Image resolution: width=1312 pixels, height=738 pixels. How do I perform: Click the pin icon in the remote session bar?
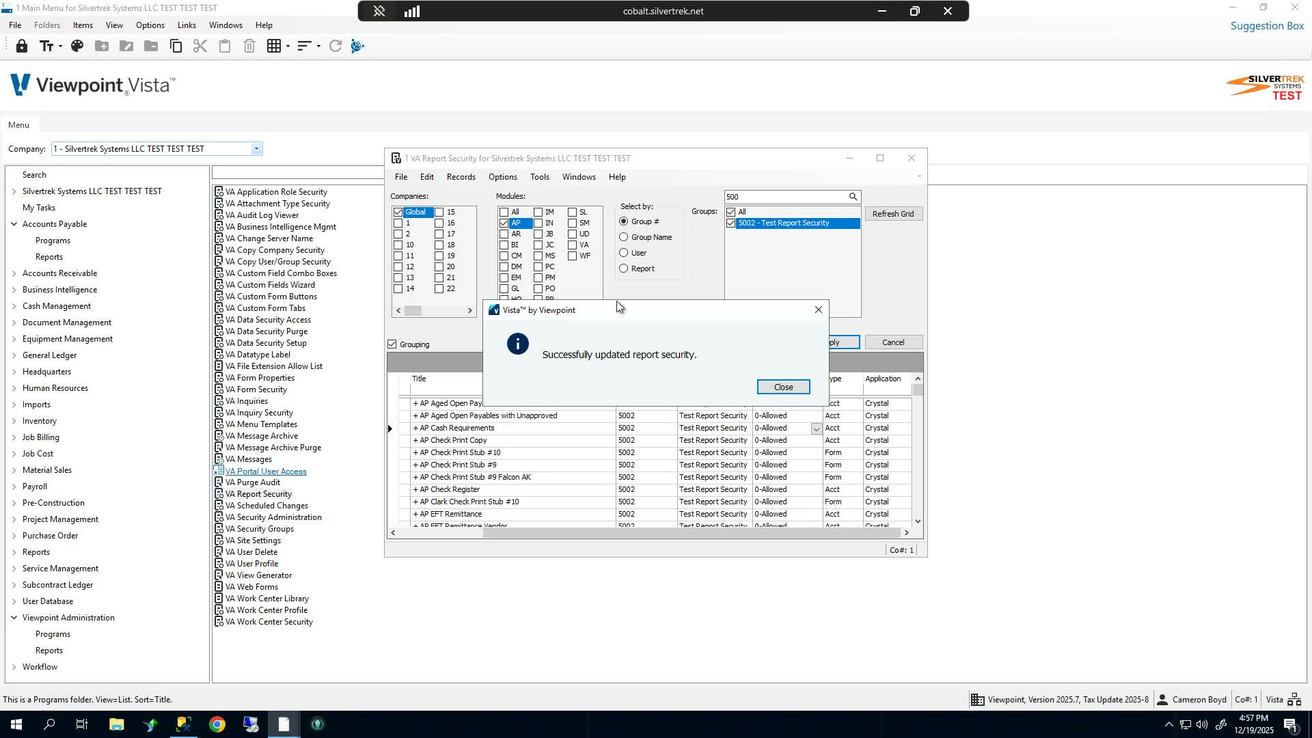pos(379,11)
